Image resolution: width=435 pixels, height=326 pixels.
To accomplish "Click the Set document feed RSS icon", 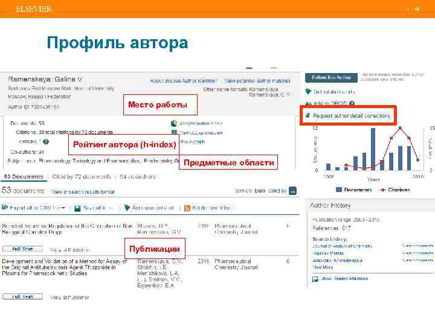I will [x=187, y=208].
